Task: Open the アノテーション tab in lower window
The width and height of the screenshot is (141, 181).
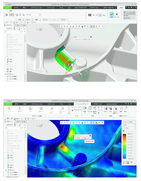Action: pyautogui.click(x=51, y=104)
